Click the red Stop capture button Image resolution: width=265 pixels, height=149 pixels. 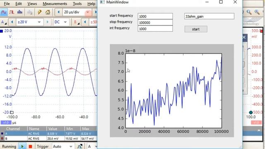[x=30, y=146]
